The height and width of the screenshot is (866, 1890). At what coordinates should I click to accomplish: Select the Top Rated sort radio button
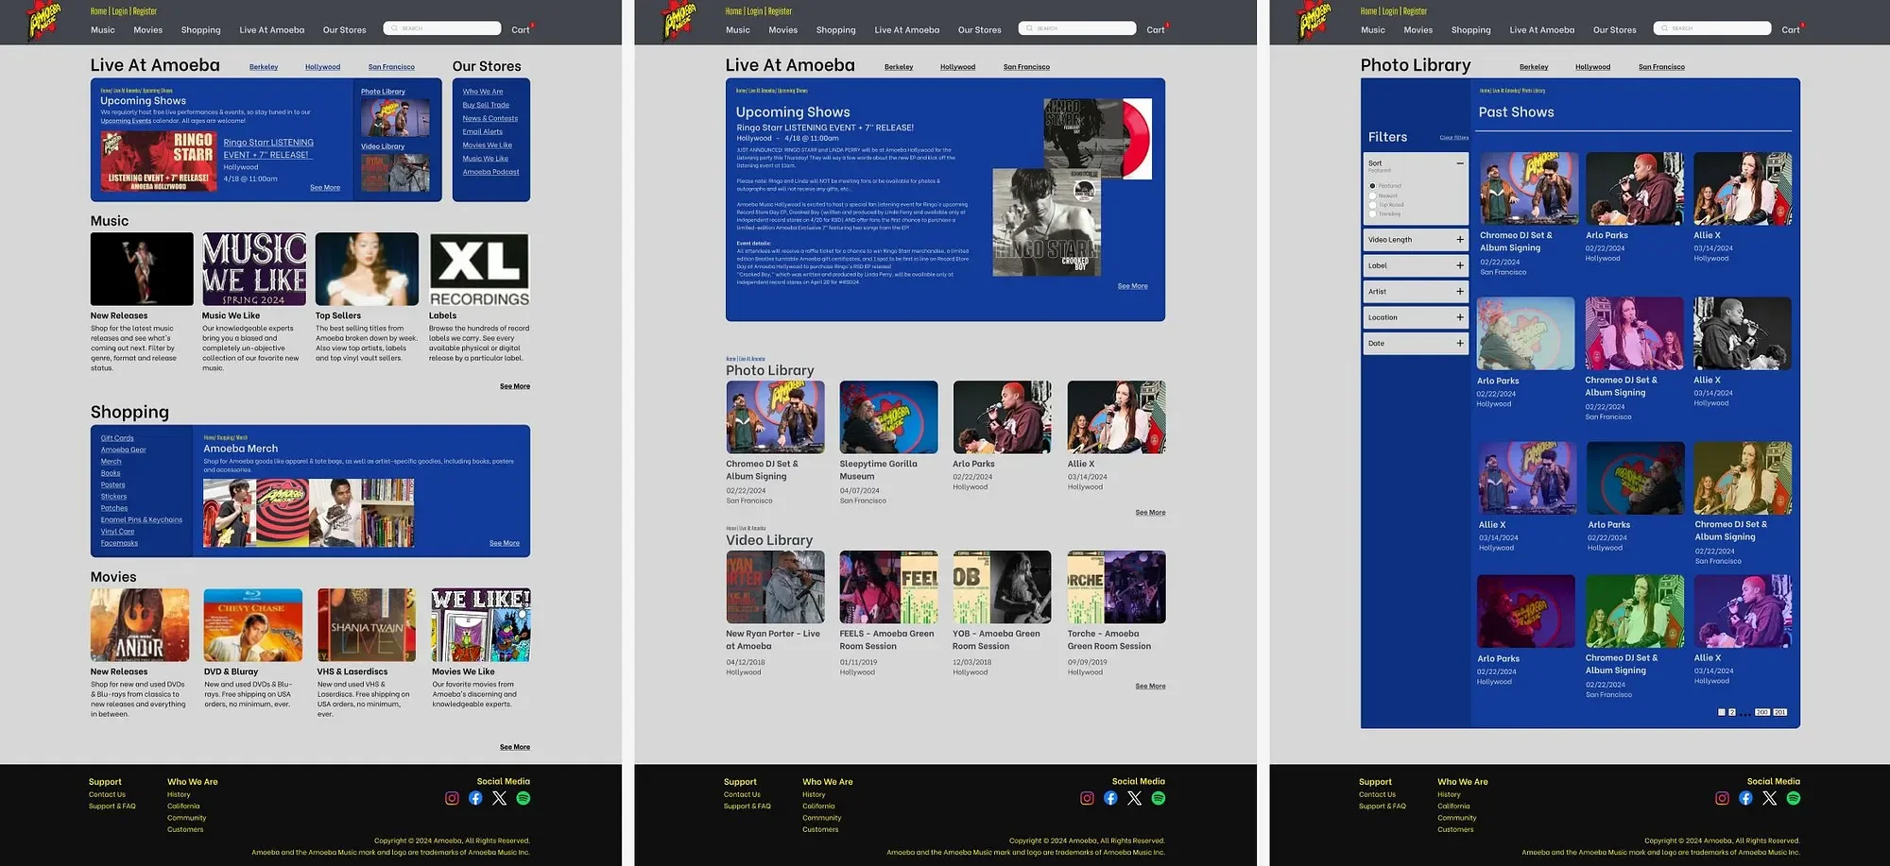pos(1372,205)
